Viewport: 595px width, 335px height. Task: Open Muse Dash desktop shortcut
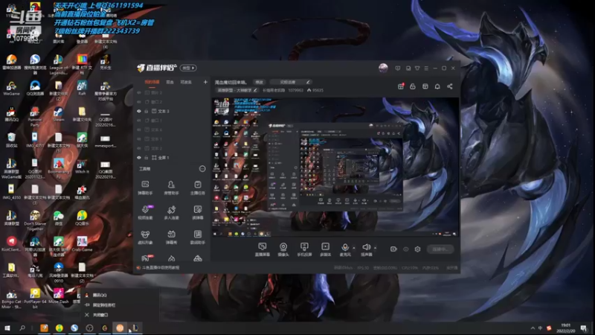[59, 296]
